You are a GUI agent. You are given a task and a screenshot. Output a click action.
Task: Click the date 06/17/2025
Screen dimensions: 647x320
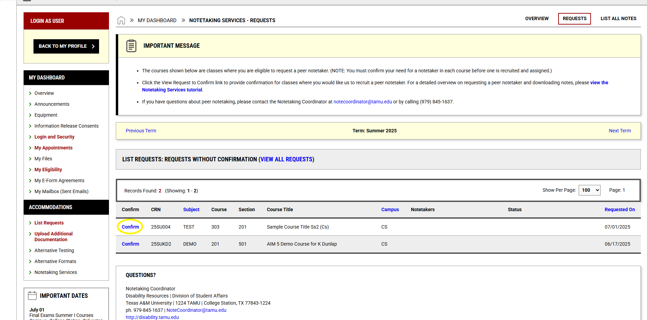click(x=617, y=244)
